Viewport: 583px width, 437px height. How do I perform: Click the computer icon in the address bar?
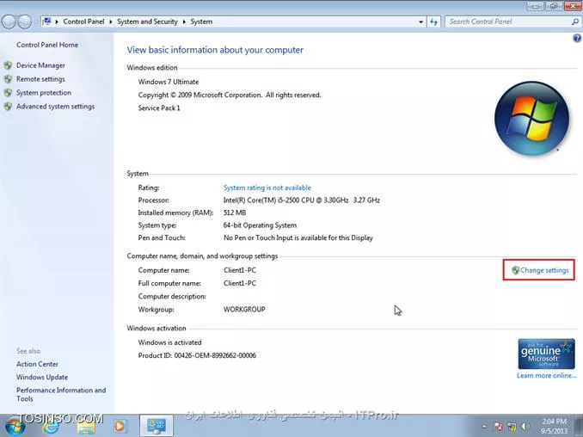pyautogui.click(x=47, y=22)
